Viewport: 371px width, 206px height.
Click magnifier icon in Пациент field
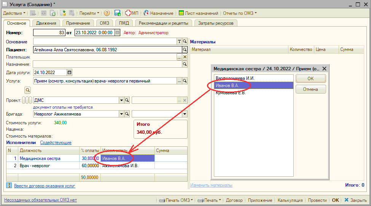click(185, 49)
